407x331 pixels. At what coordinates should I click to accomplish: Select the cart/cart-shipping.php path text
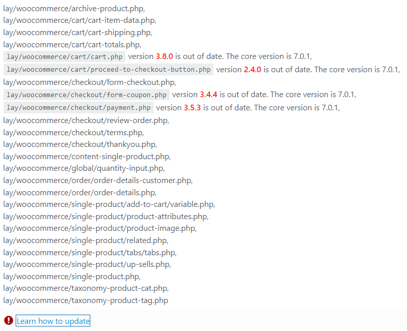77,32
